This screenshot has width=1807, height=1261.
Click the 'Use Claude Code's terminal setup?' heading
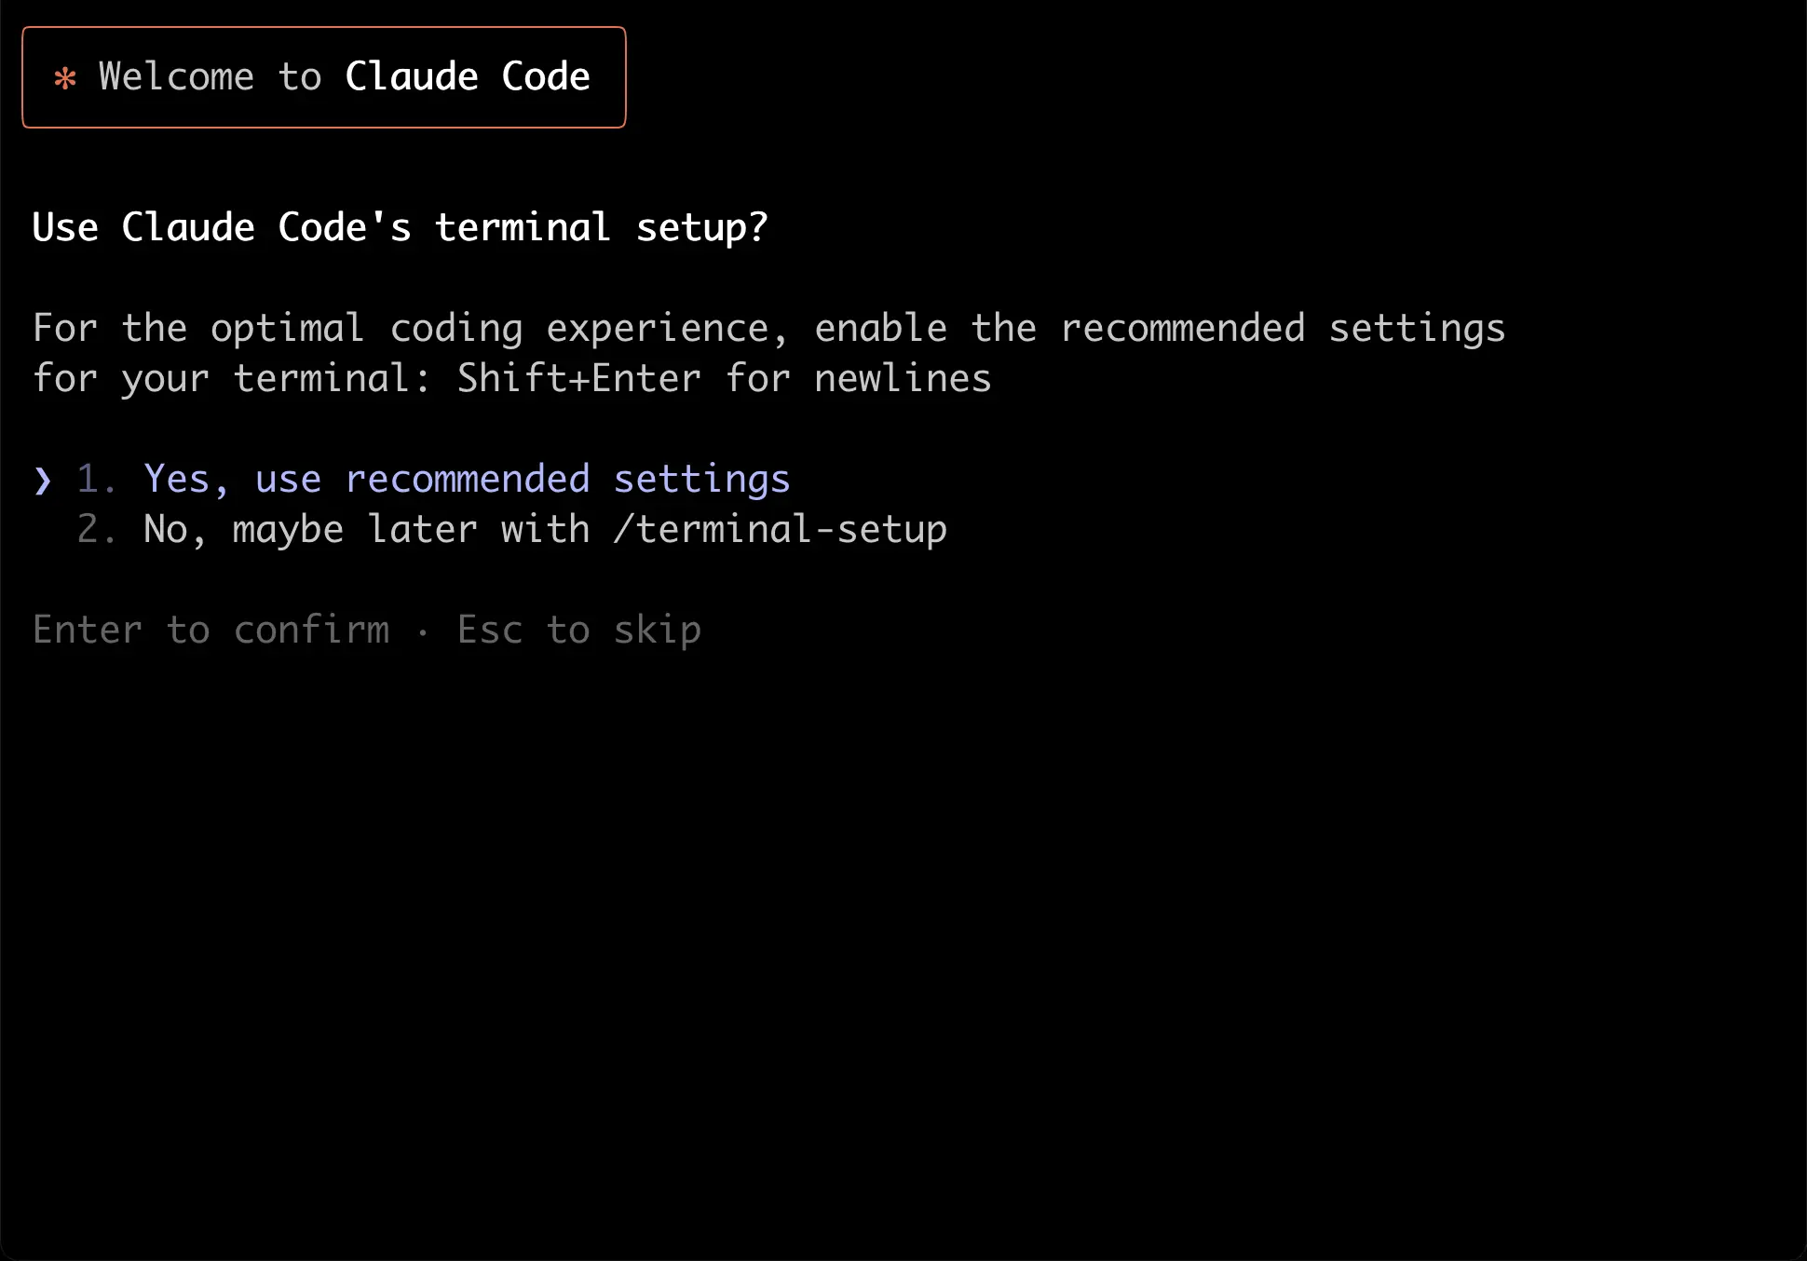click(401, 228)
